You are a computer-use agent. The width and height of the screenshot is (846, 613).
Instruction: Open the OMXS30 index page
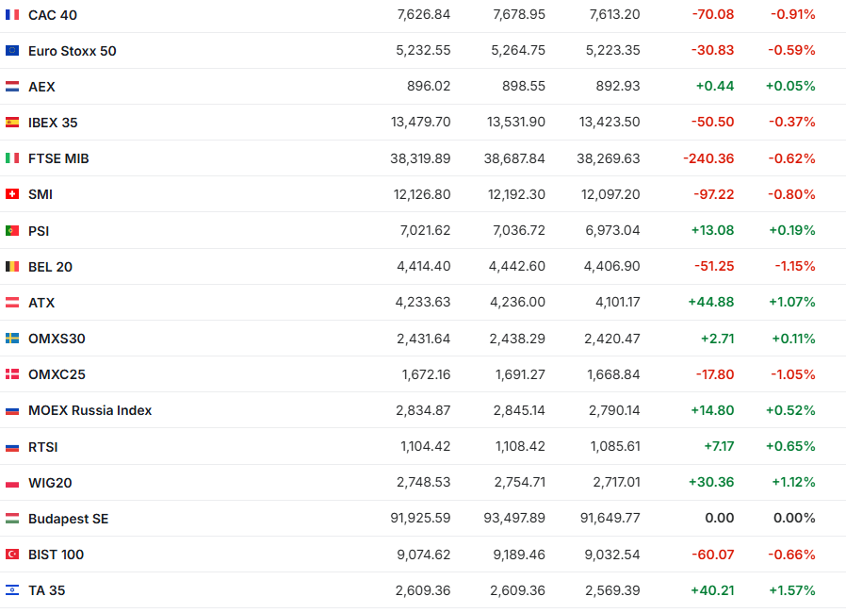click(57, 339)
